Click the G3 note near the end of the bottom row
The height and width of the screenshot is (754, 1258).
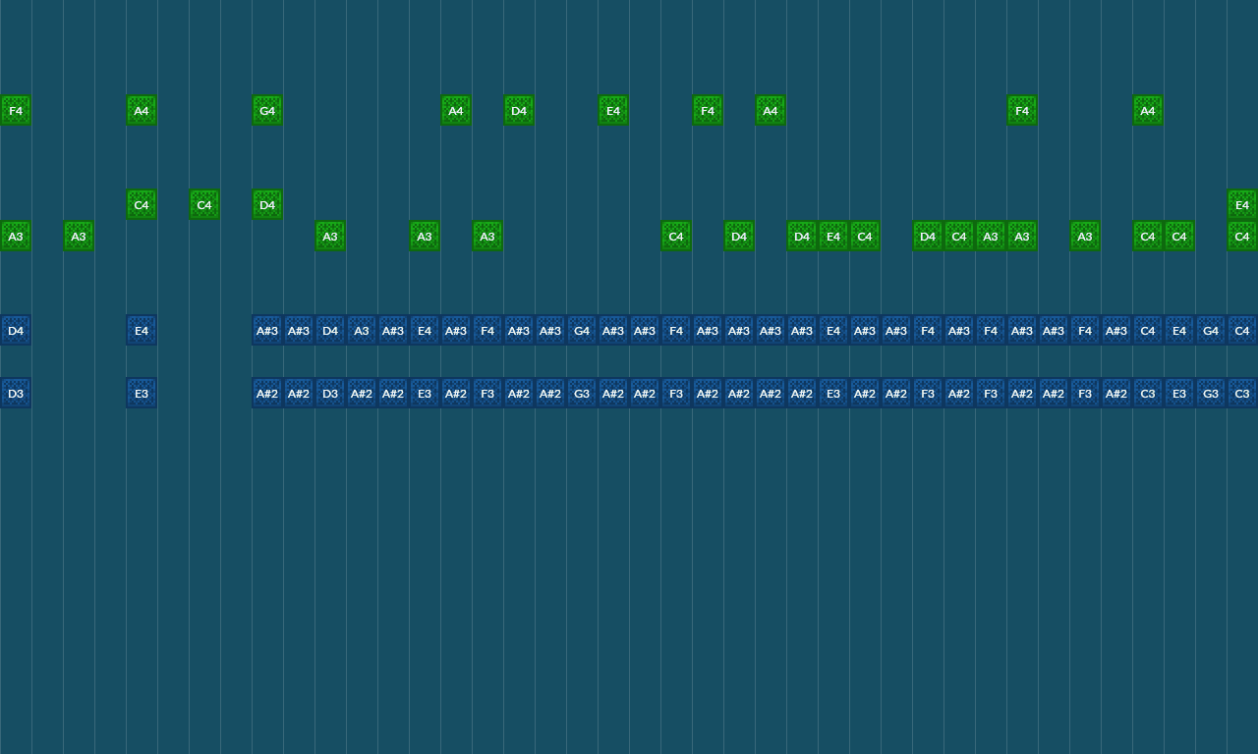click(1210, 393)
